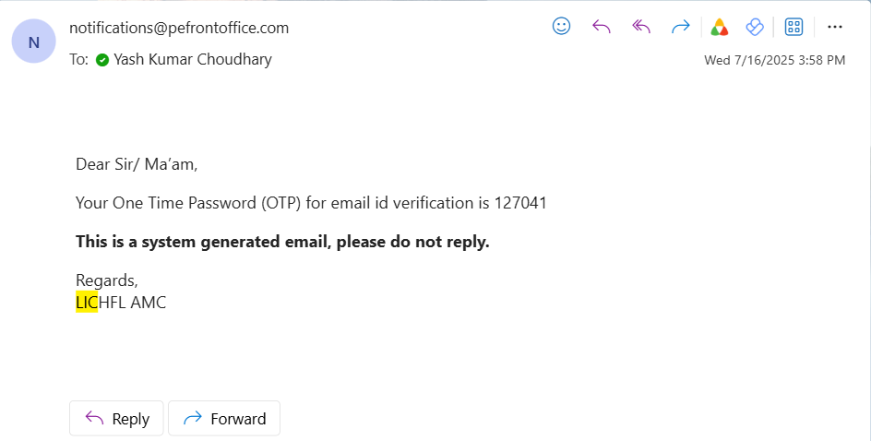Click the bold system generated email line
Image resolution: width=871 pixels, height=441 pixels.
tap(282, 242)
